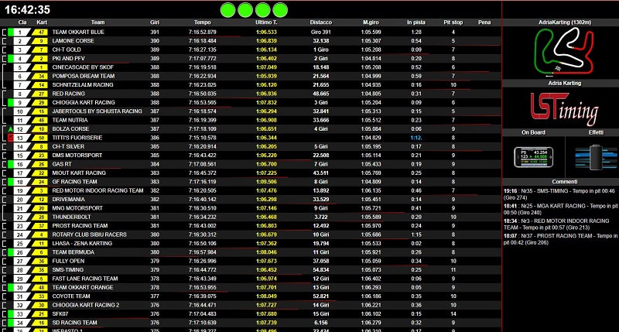Select kart number 47 badge
619x332 pixels.
click(40, 32)
